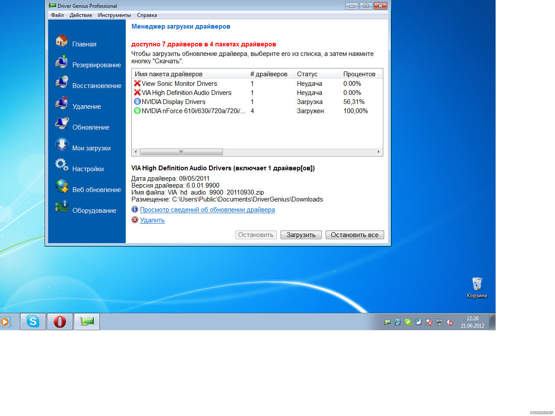Image resolution: width=555 pixels, height=416 pixels.
Task: Click the green downloaded icon beside NVIDIA nForce
Action: pos(137,110)
